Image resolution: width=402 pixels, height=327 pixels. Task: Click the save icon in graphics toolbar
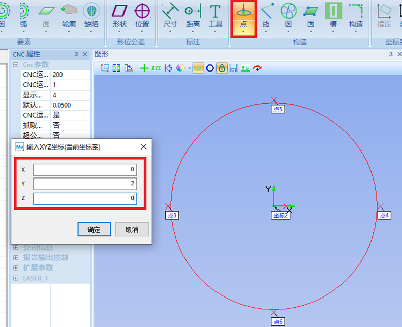pos(233,68)
